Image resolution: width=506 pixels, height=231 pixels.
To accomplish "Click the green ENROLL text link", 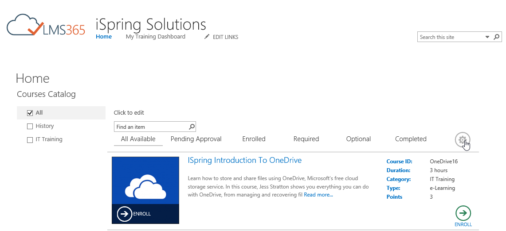I will [463, 224].
